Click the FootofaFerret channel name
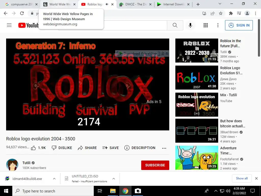Image resolution: width=261 pixels, height=196 pixels. pos(229,159)
